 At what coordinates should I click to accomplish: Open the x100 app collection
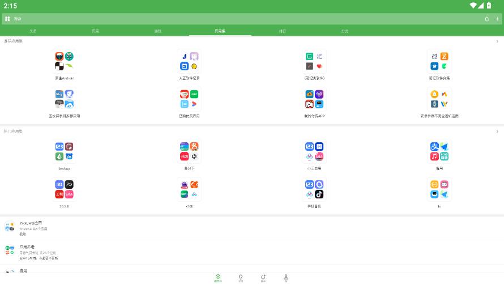point(189,193)
